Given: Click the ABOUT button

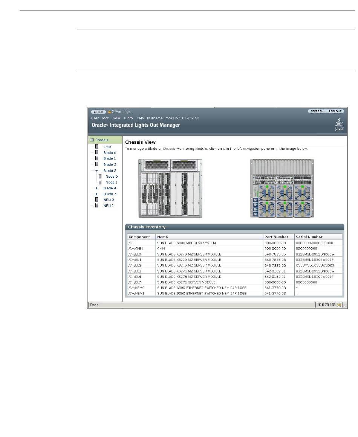Looking at the screenshot, I should pos(98,112).
